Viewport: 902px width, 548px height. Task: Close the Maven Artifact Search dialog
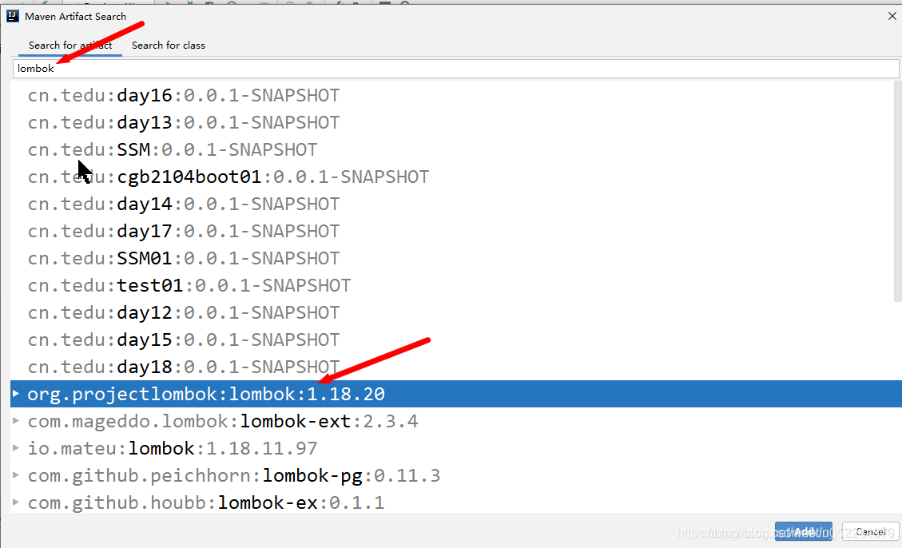point(892,16)
